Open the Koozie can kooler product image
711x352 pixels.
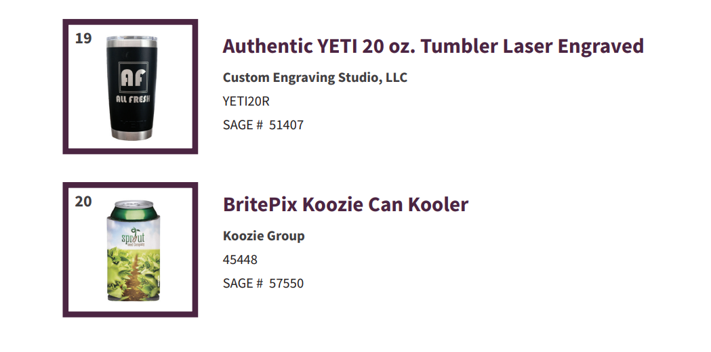pos(131,250)
